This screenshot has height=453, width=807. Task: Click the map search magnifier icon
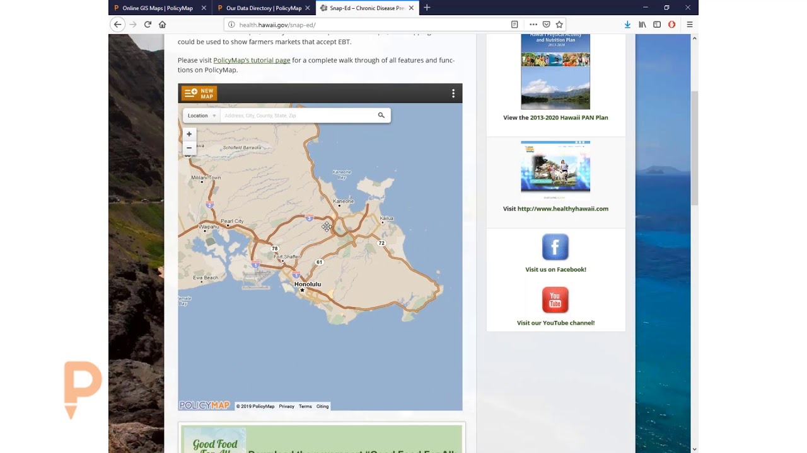(381, 115)
